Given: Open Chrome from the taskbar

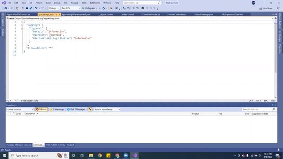Looking at the screenshot, I should click(x=99, y=155).
